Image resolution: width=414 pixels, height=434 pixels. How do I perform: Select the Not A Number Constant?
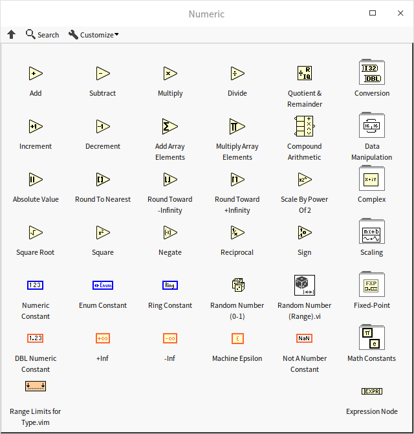(x=305, y=338)
